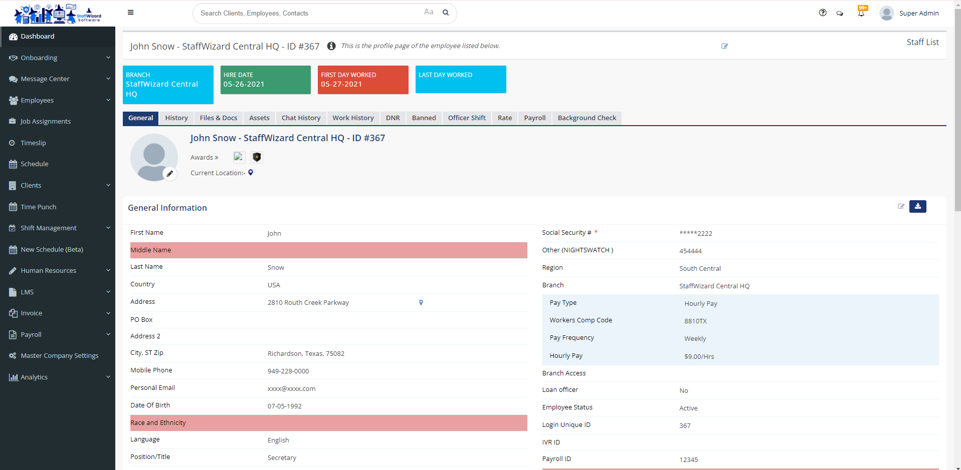The width and height of the screenshot is (961, 470).
Task: Click the pencil icon on profile photo
Action: pyautogui.click(x=170, y=174)
